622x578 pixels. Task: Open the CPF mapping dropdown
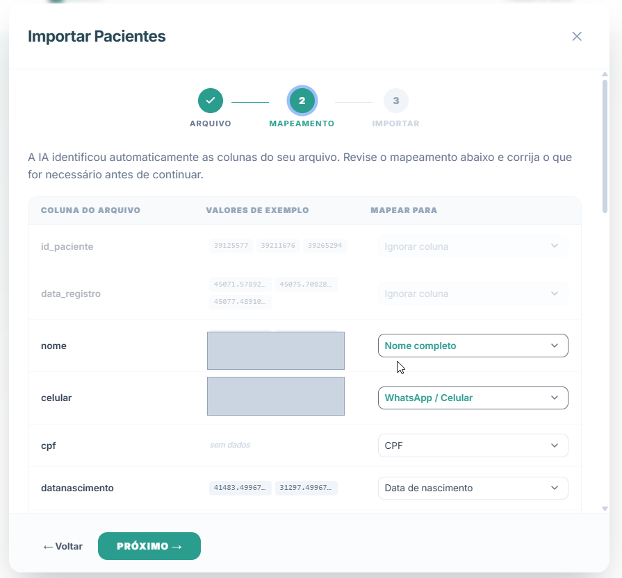click(473, 445)
